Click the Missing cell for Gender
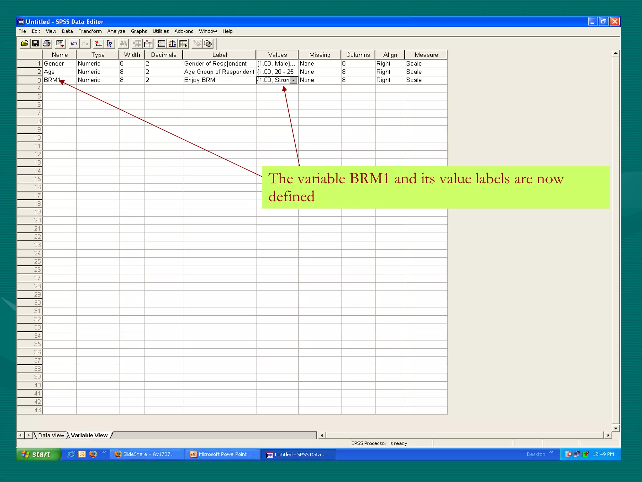The height and width of the screenshot is (482, 642). pos(320,63)
